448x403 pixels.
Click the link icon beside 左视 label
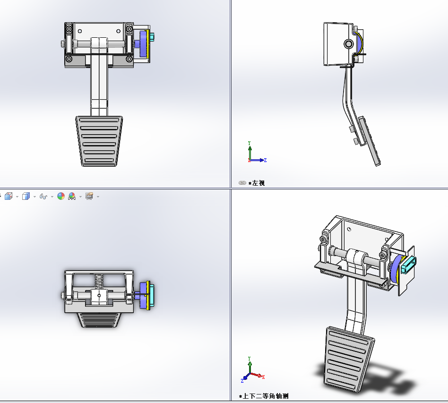242,183
